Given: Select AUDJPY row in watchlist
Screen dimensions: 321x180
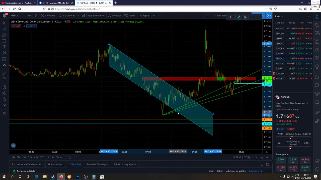Looking at the screenshot, I should (x=293, y=78).
